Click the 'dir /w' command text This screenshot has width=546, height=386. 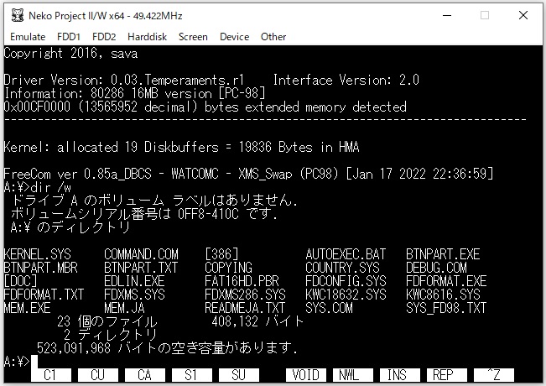(x=51, y=187)
